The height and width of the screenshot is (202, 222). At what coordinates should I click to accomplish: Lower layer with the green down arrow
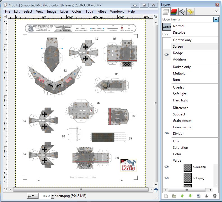pos(191,196)
